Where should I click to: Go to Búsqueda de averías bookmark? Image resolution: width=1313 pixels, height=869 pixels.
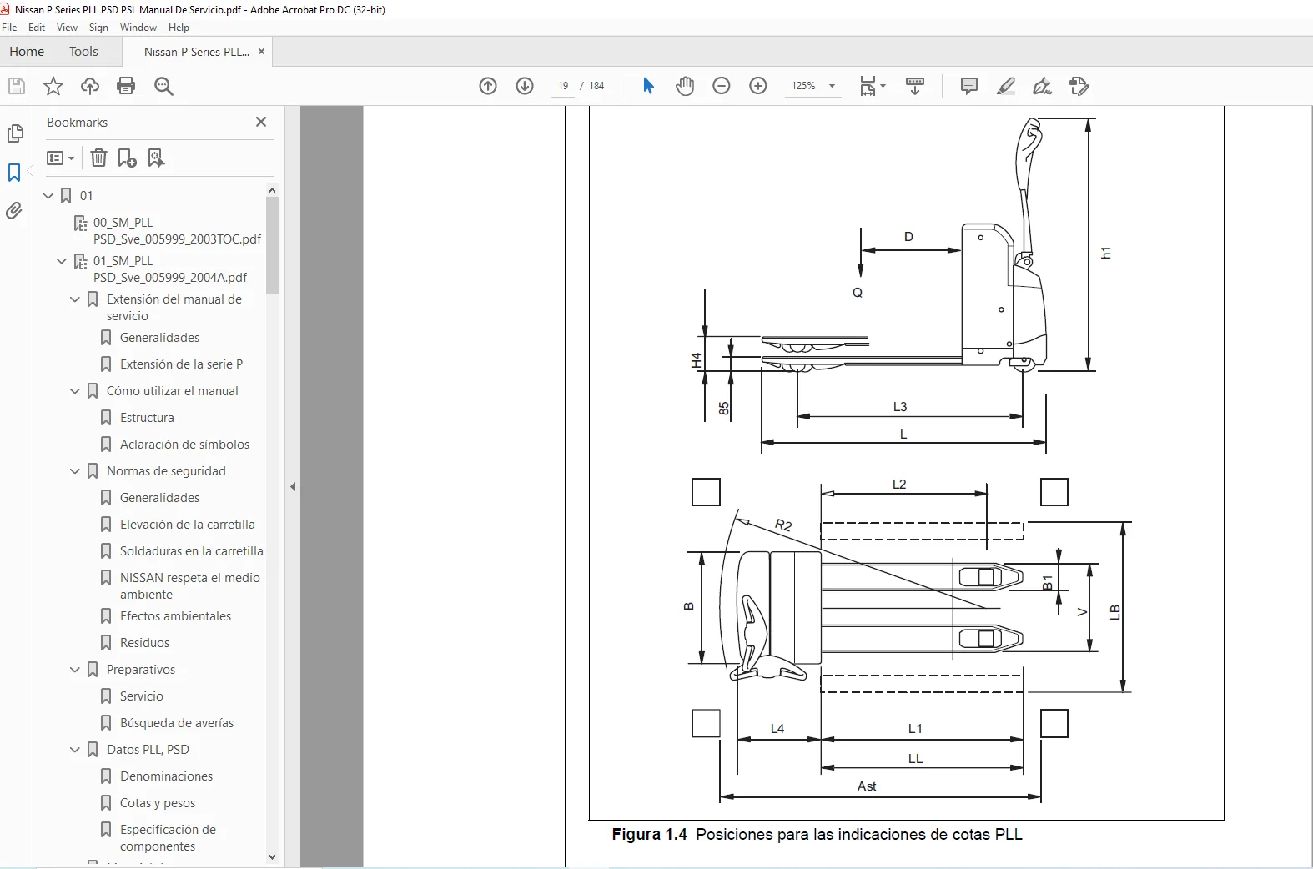176,723
